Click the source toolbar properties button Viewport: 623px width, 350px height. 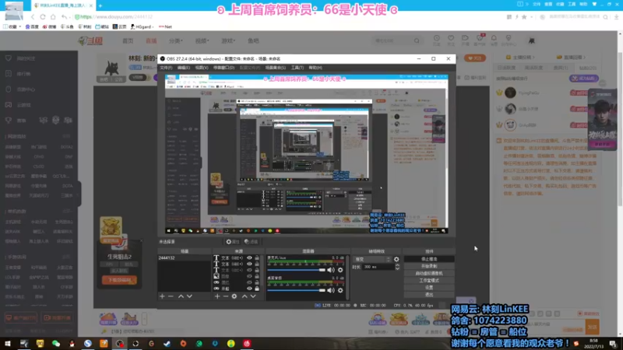(x=232, y=242)
